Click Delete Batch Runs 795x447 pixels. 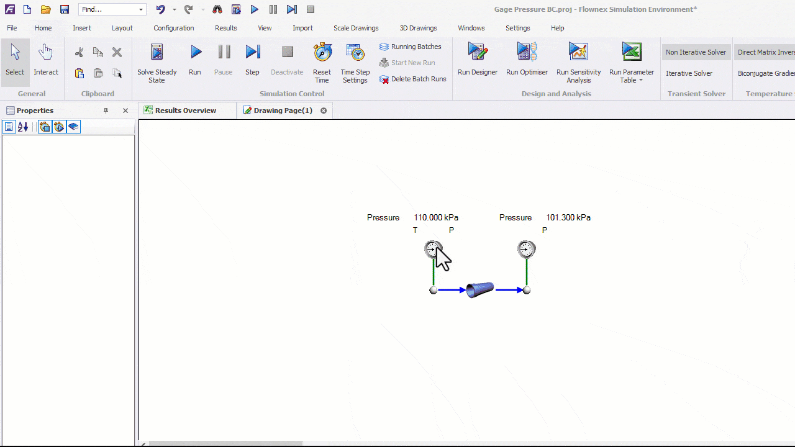click(413, 79)
